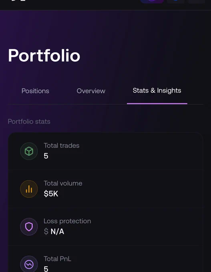Switch to the Positions tab

coord(35,91)
